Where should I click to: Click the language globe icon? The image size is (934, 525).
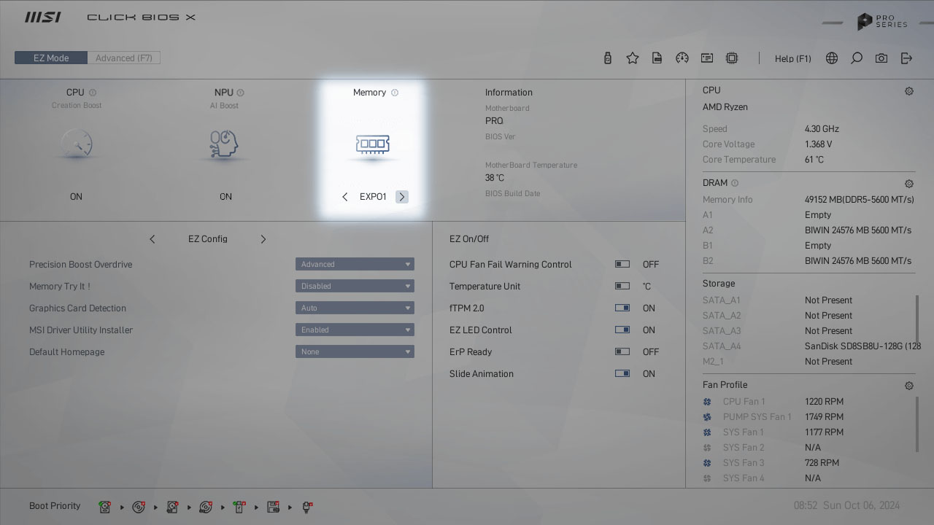pos(832,58)
